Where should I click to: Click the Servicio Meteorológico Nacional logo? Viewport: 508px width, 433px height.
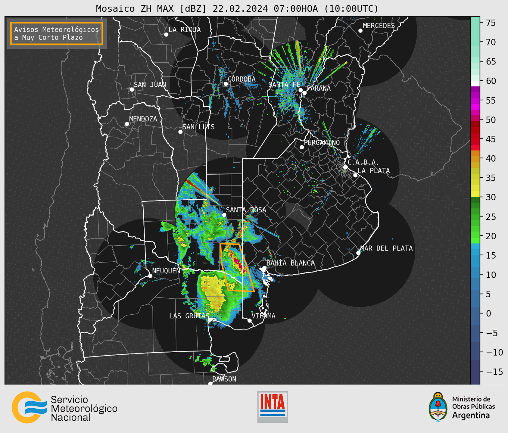click(64, 407)
